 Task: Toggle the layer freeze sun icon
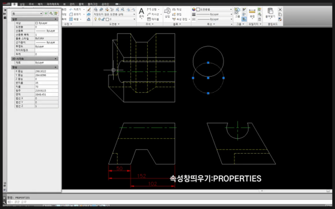[99, 19]
